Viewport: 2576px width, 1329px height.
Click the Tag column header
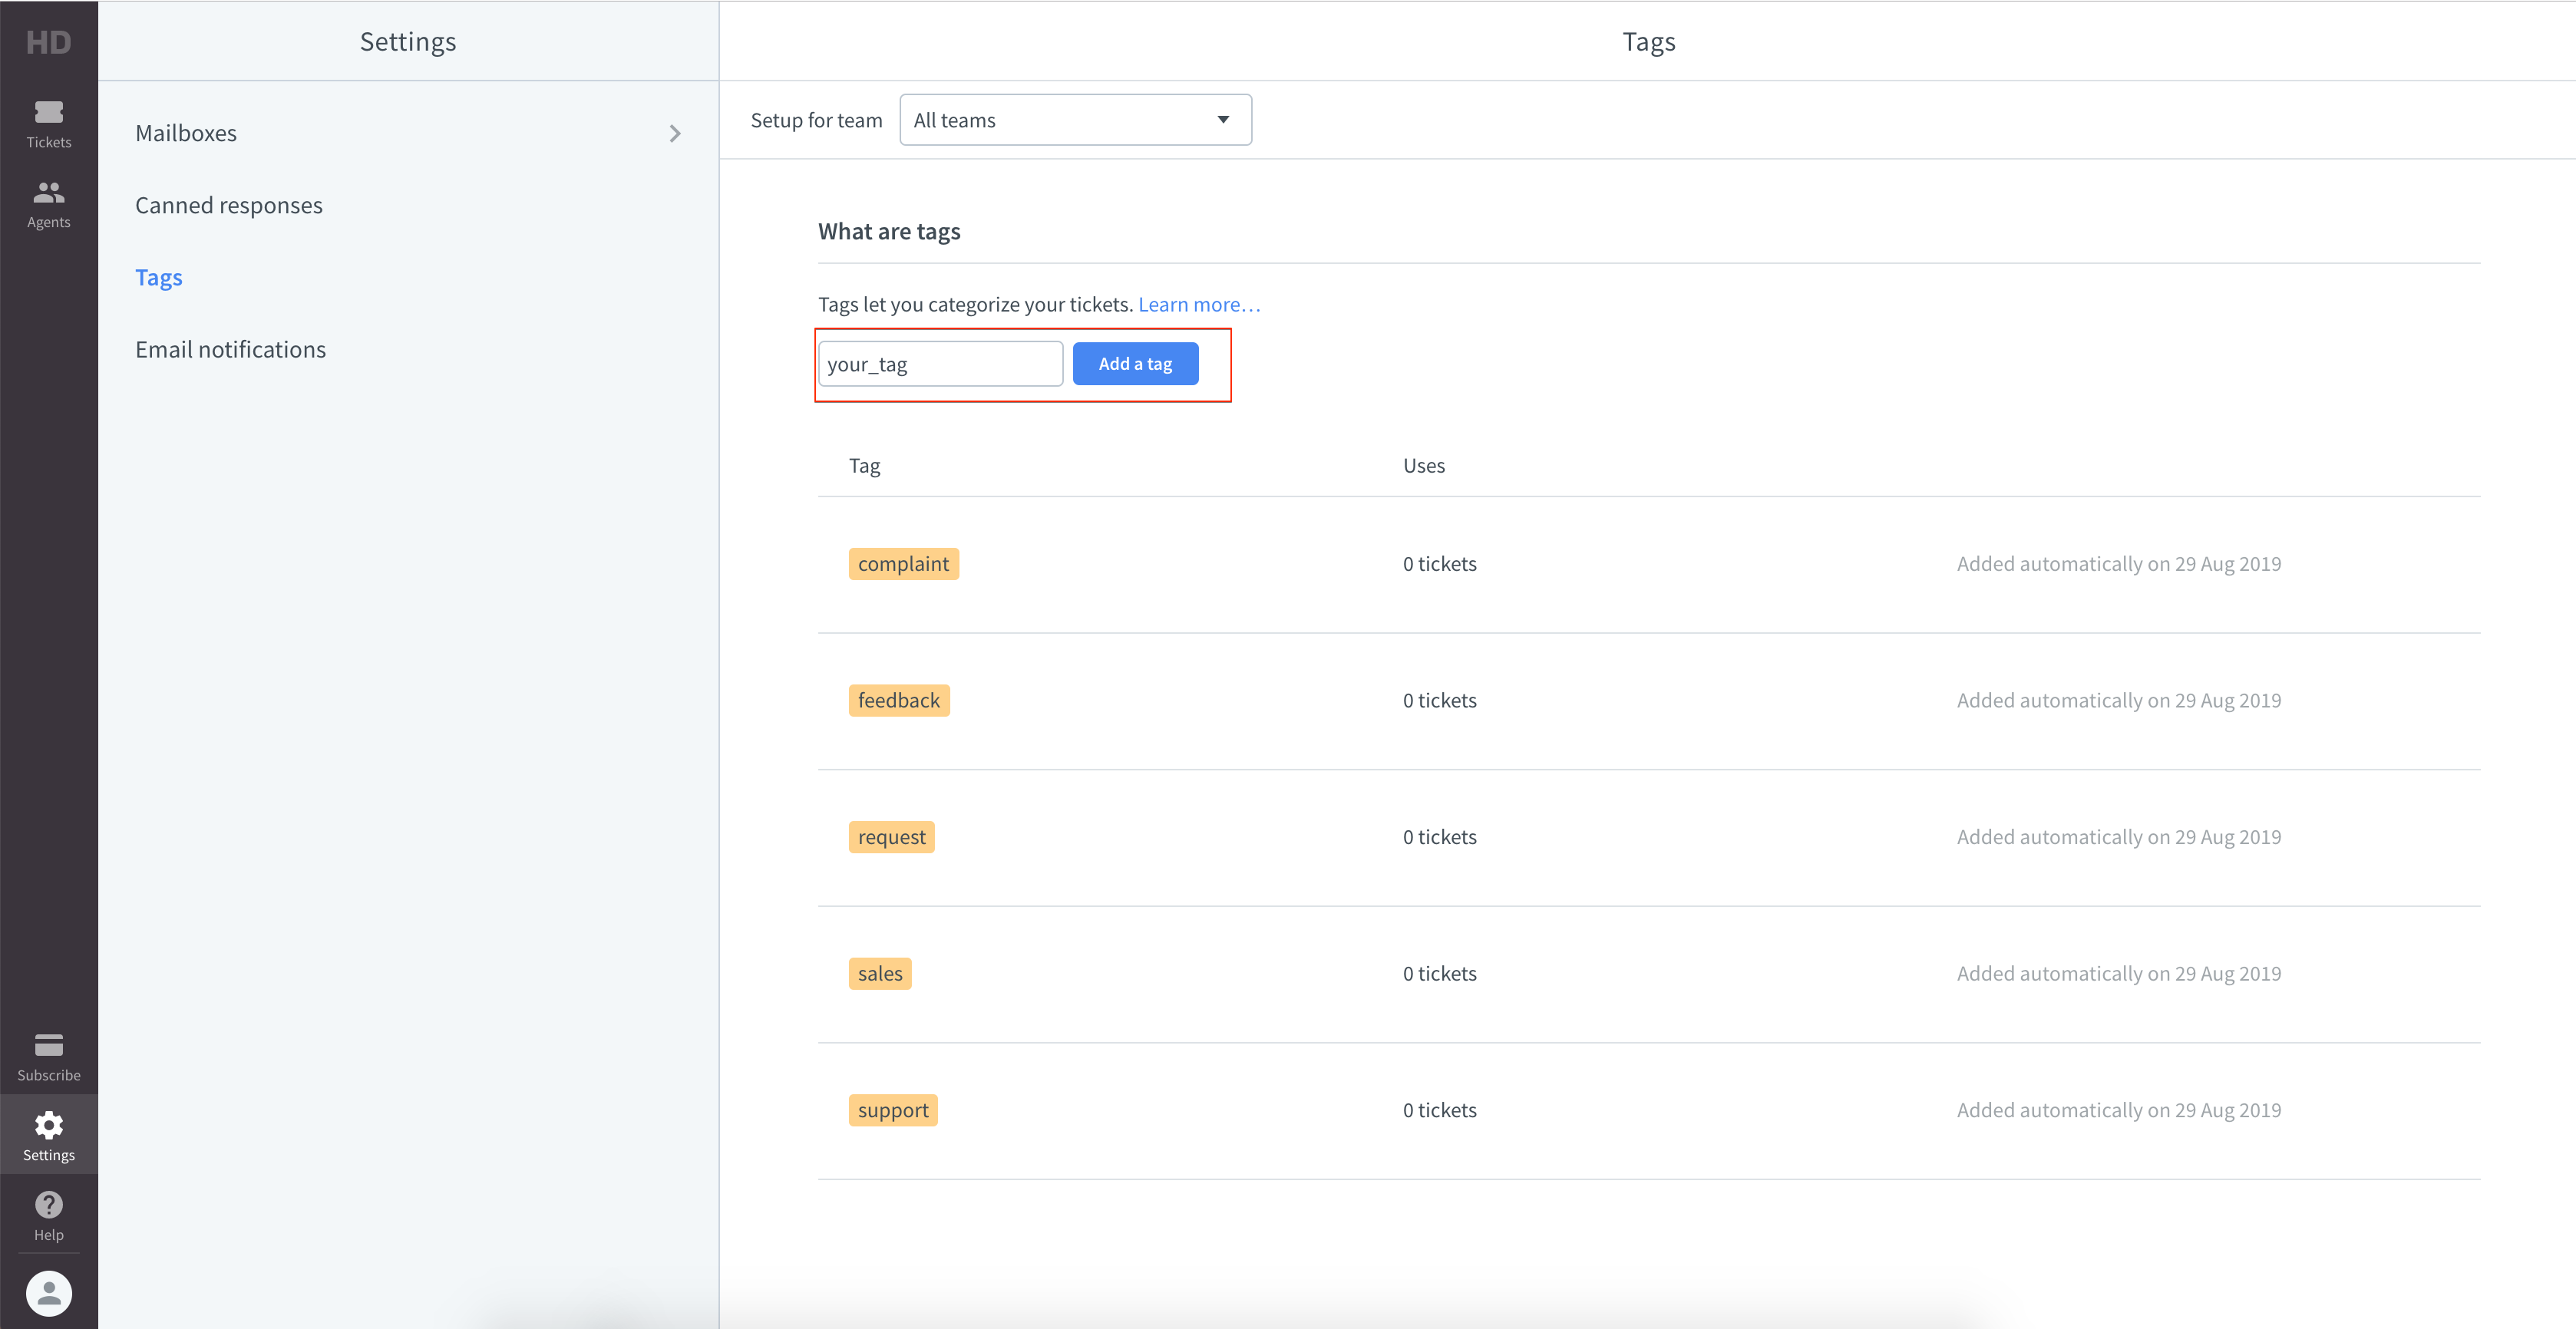coord(864,466)
